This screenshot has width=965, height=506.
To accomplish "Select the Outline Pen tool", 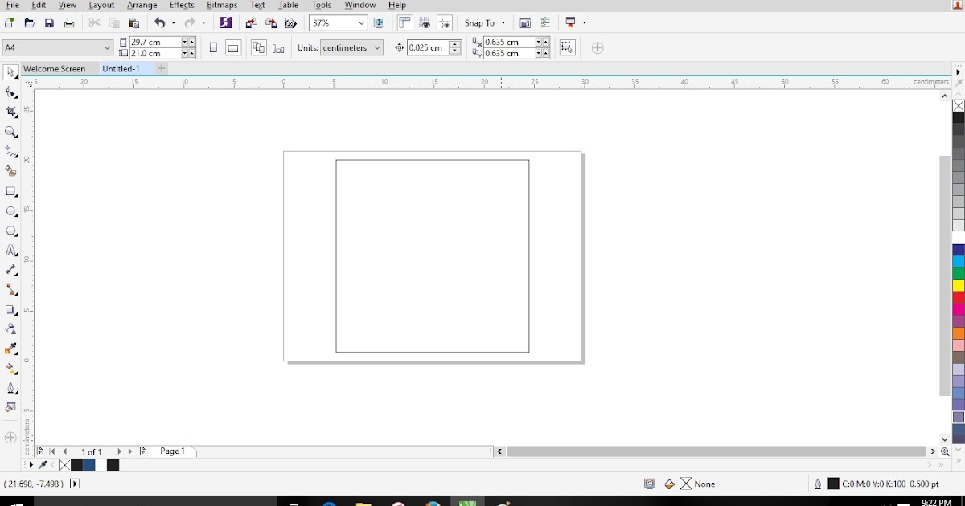I will [10, 388].
